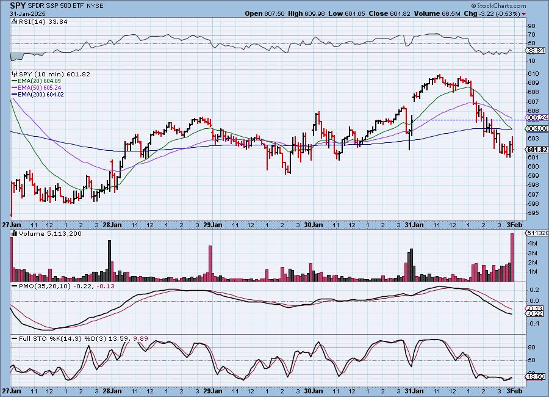
Task: Click the black line marker before PMO(35,20,10)
Action: [x=15, y=286]
